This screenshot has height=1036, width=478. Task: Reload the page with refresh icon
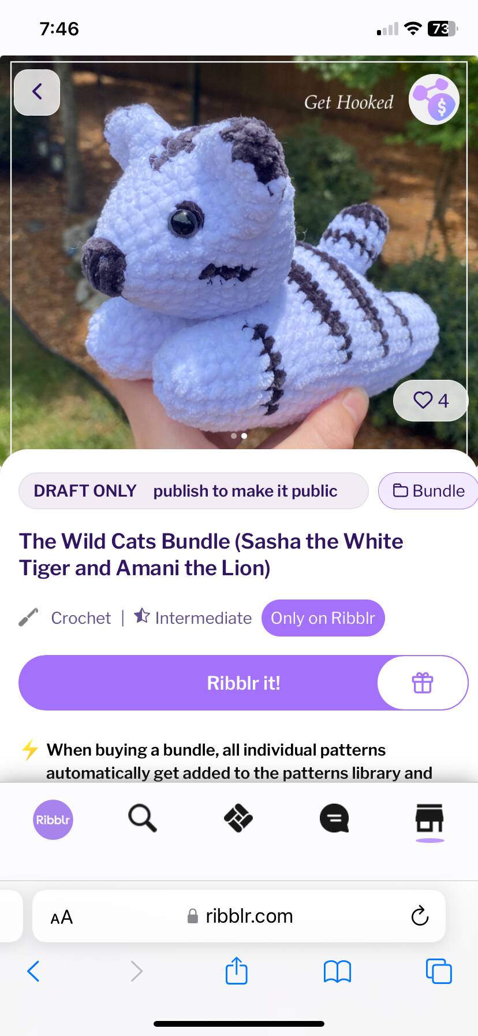point(420,916)
